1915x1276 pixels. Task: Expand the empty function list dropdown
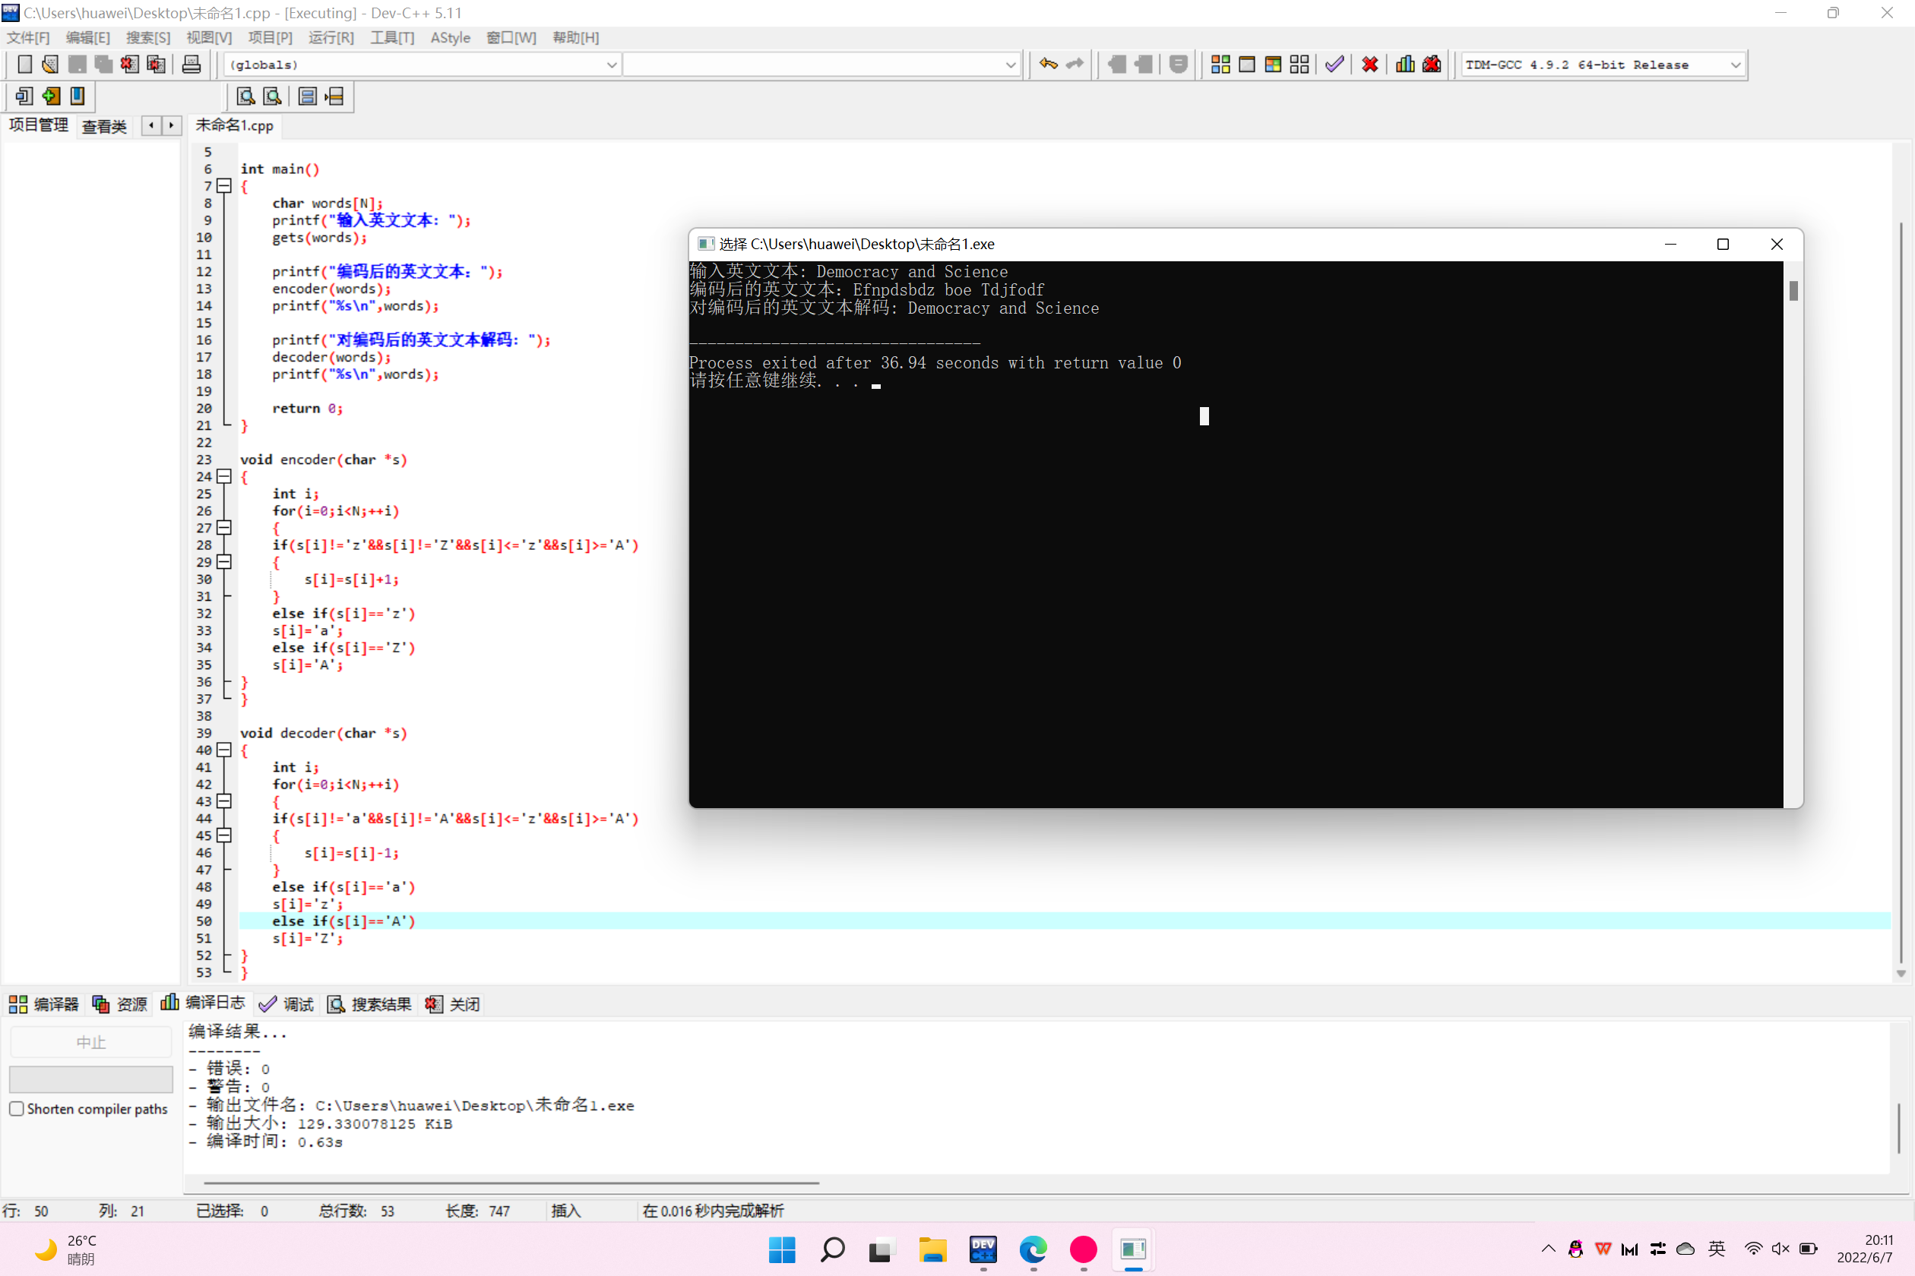1010,65
